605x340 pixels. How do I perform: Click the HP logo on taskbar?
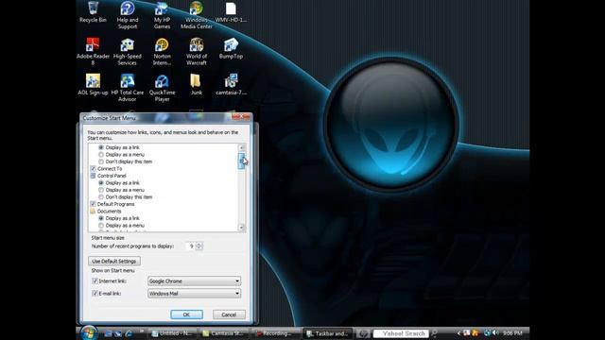[363, 333]
